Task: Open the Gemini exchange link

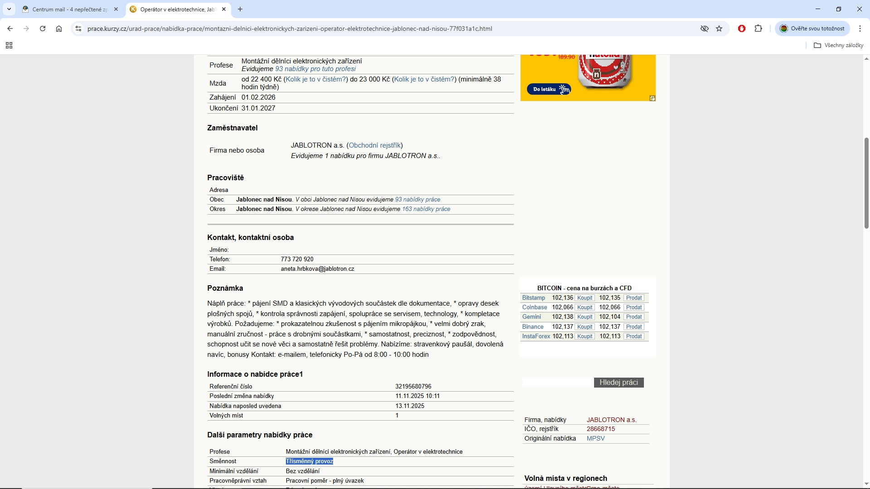Action: point(532,317)
